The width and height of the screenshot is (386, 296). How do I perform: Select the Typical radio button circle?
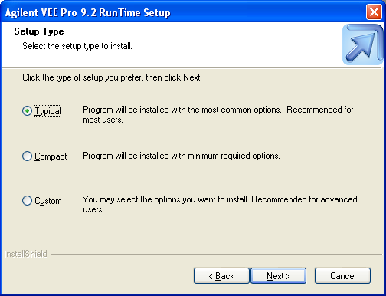pos(27,111)
